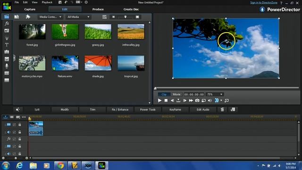Open the All Media filter dropdown

coord(78,17)
